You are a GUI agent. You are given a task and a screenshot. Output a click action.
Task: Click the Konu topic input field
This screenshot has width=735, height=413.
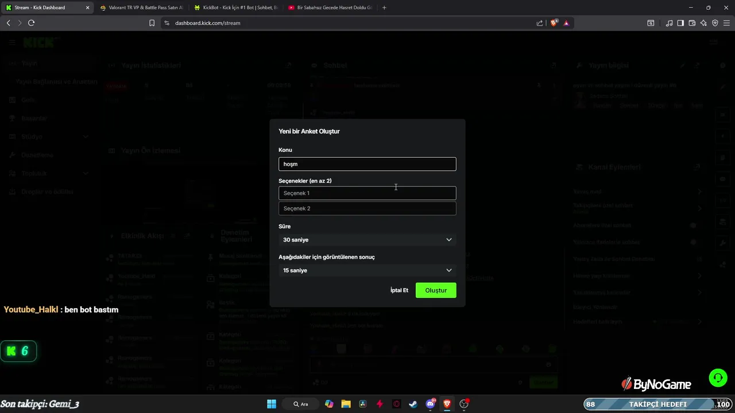pos(367,164)
